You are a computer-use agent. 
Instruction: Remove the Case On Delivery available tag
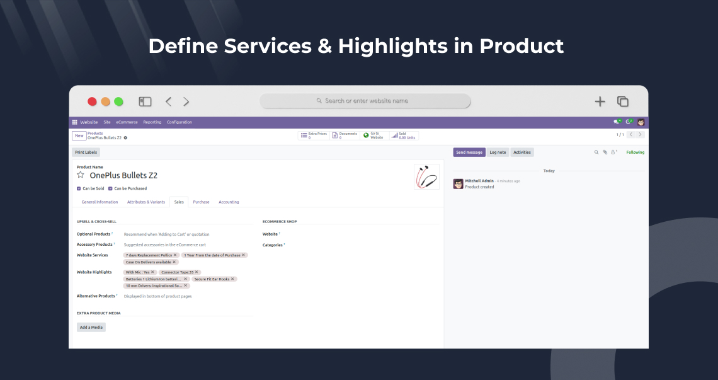click(174, 262)
